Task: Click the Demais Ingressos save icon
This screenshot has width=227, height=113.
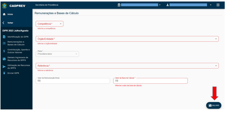Action: coord(4,59)
